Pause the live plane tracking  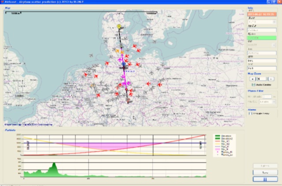(265, 179)
